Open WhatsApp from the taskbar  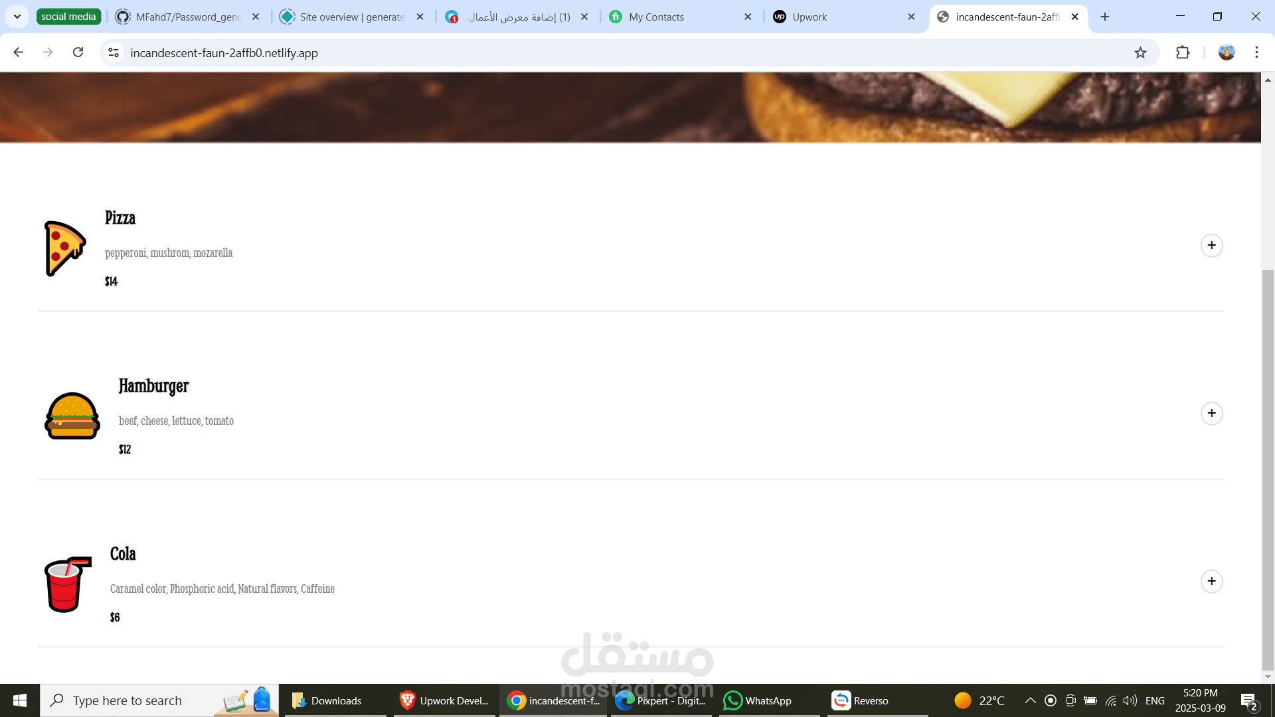coord(758,700)
